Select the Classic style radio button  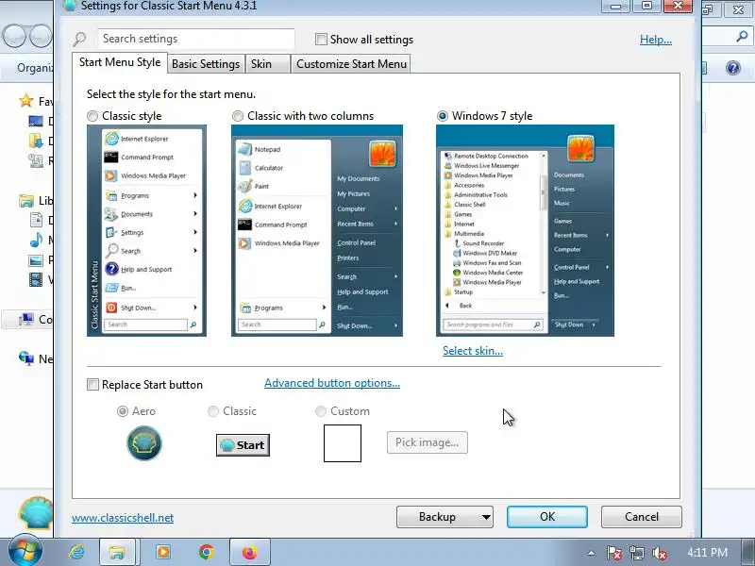(x=92, y=116)
